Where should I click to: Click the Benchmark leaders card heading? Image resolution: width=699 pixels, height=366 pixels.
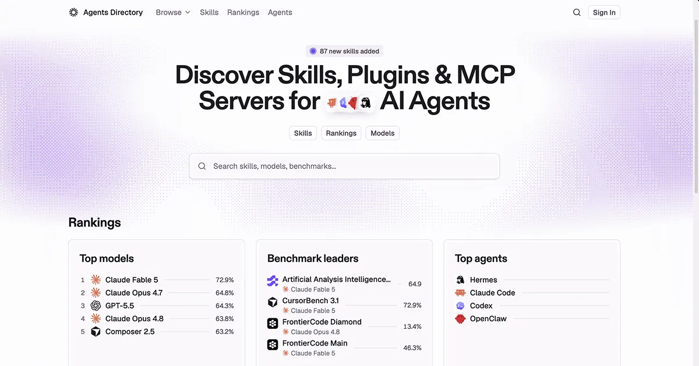pyautogui.click(x=313, y=258)
